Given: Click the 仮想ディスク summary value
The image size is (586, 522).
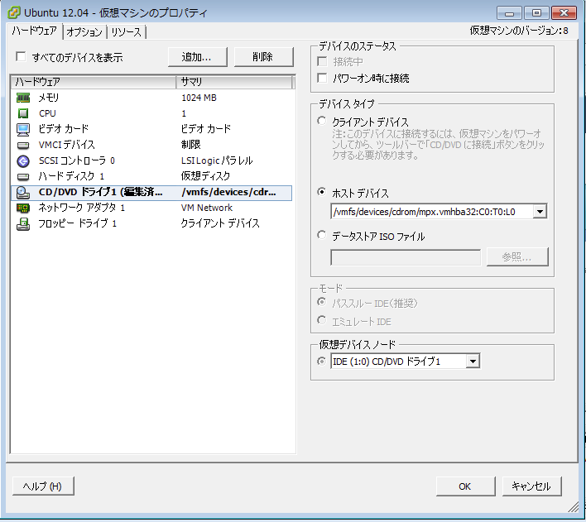Looking at the screenshot, I should tap(205, 176).
